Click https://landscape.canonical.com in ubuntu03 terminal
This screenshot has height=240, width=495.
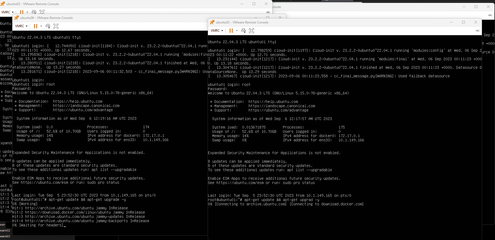(282, 106)
